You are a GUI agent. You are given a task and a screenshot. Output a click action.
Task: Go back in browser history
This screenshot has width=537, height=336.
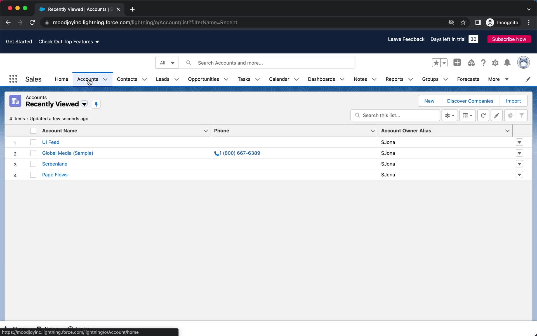[8, 22]
